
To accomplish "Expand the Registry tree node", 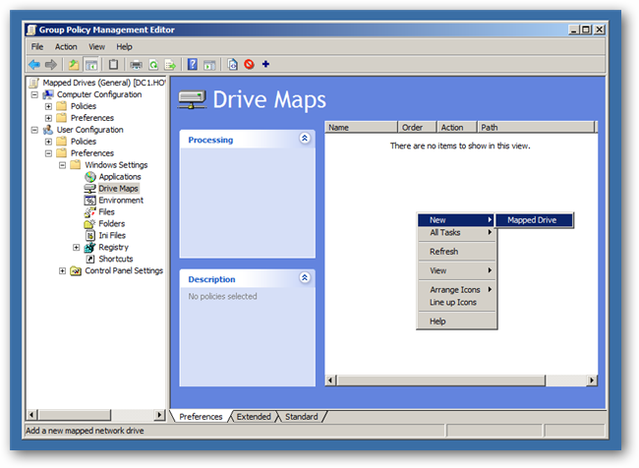I will [x=77, y=248].
